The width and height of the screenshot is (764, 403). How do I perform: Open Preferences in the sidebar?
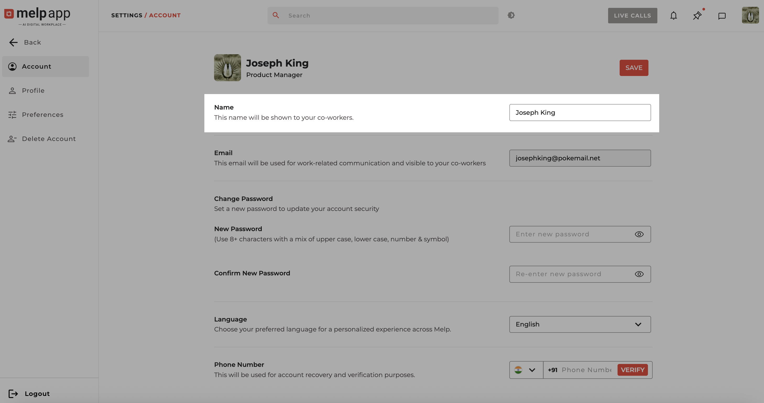[42, 115]
